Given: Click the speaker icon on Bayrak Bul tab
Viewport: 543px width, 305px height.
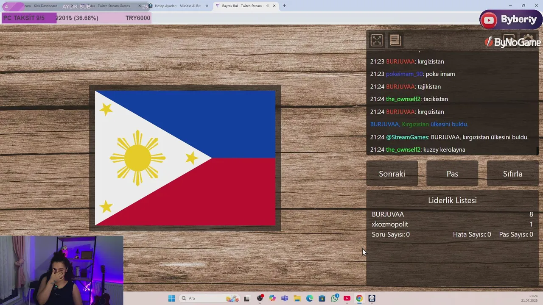Looking at the screenshot, I should pyautogui.click(x=268, y=6).
